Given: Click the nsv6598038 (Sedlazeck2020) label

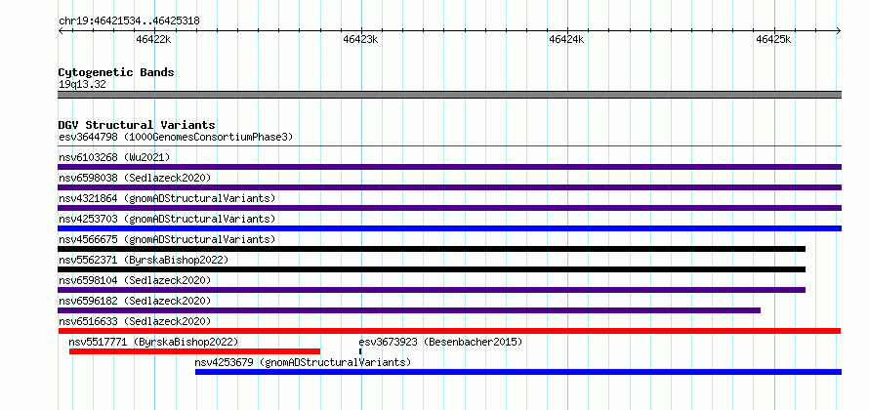Looking at the screenshot, I should 135,178.
